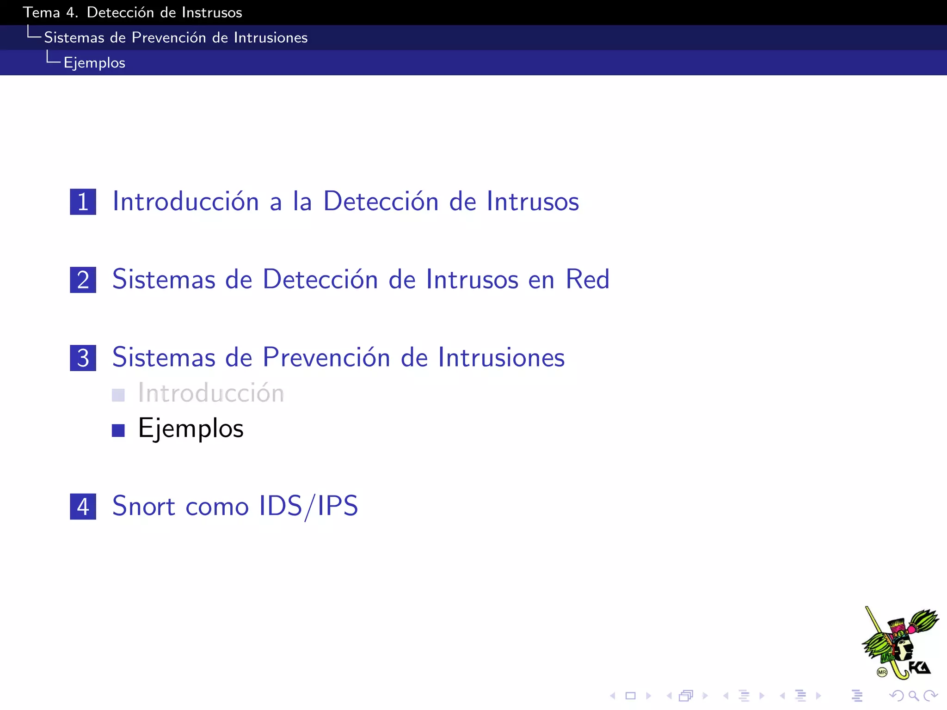Viewport: 947px width, 710px height.
Task: Click the subsection navigation icon
Action: [x=744, y=696]
